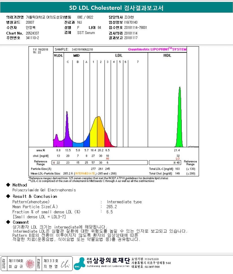This screenshot has height=274, width=233.
Task: Click the purple MID-C peak in chart
Action: 68,133
